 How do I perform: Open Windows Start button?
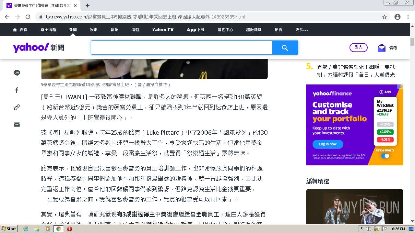tap(9, 228)
